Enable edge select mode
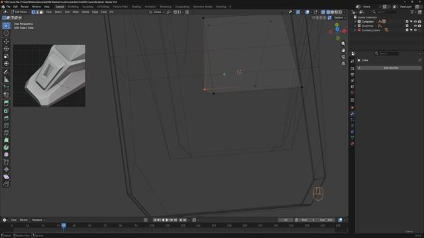424x238 pixels. coord(37,12)
